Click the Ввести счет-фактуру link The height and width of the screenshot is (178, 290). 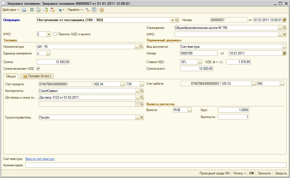point(40,159)
